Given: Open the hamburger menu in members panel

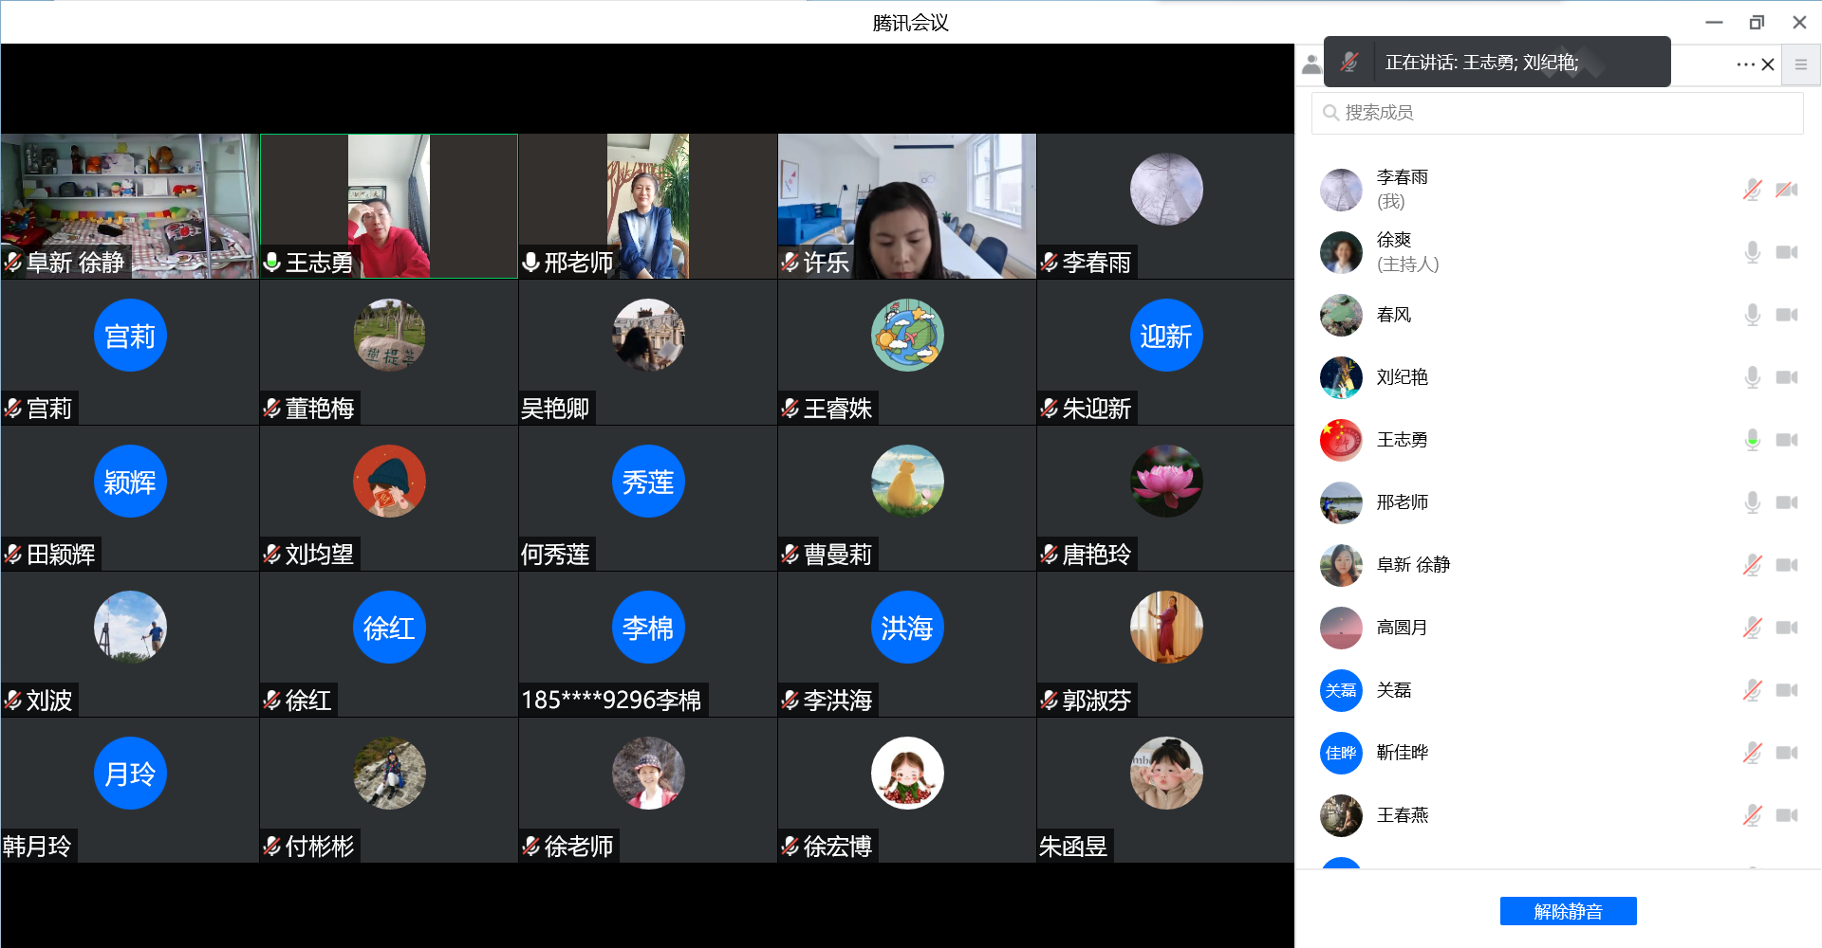Looking at the screenshot, I should tap(1800, 64).
